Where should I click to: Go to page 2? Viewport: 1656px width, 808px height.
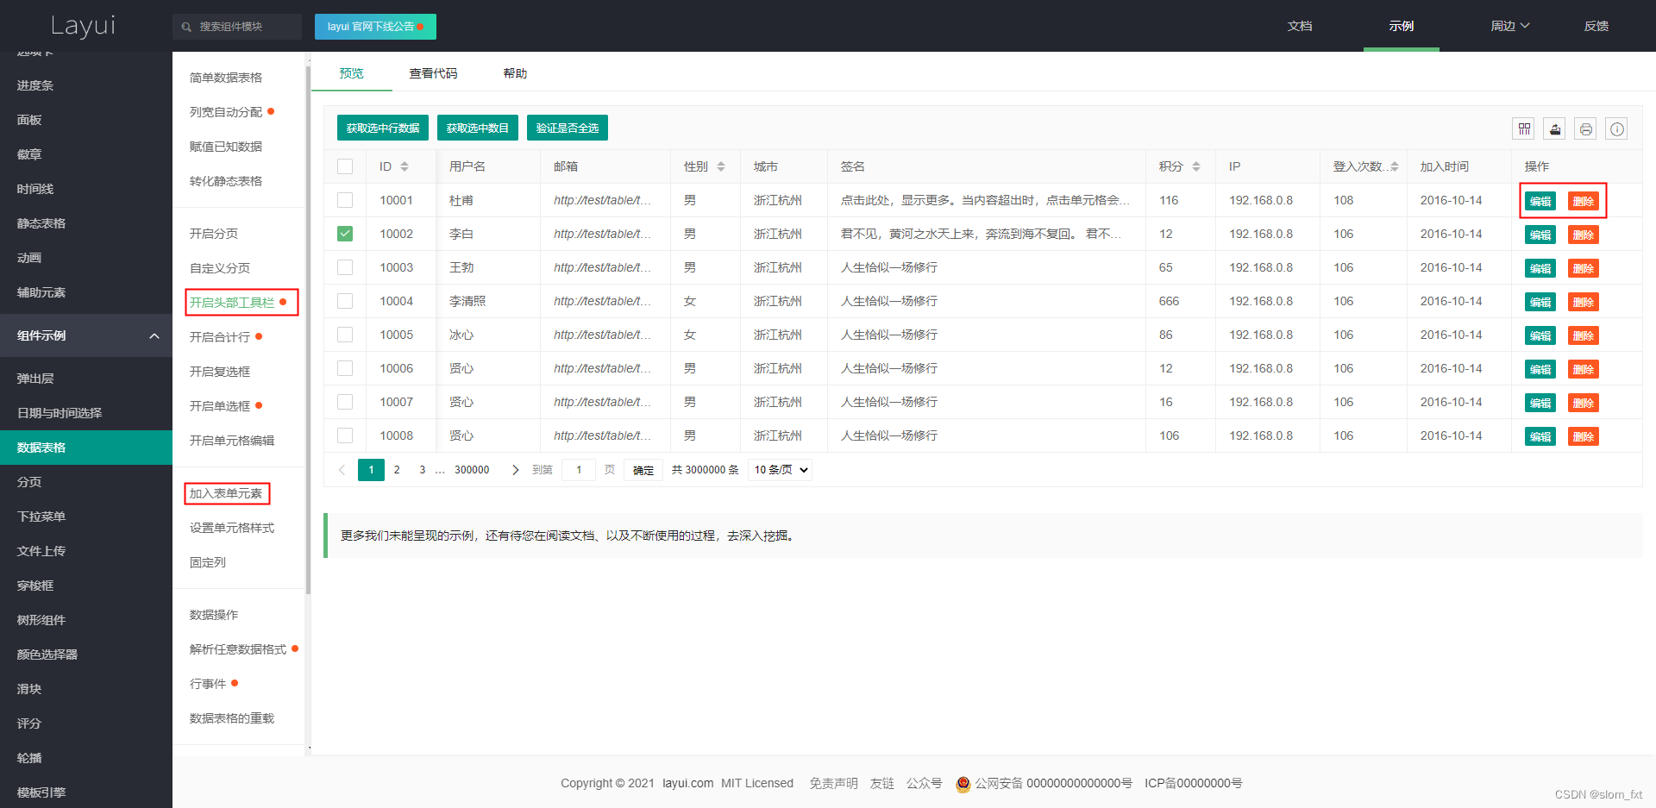[x=397, y=470]
